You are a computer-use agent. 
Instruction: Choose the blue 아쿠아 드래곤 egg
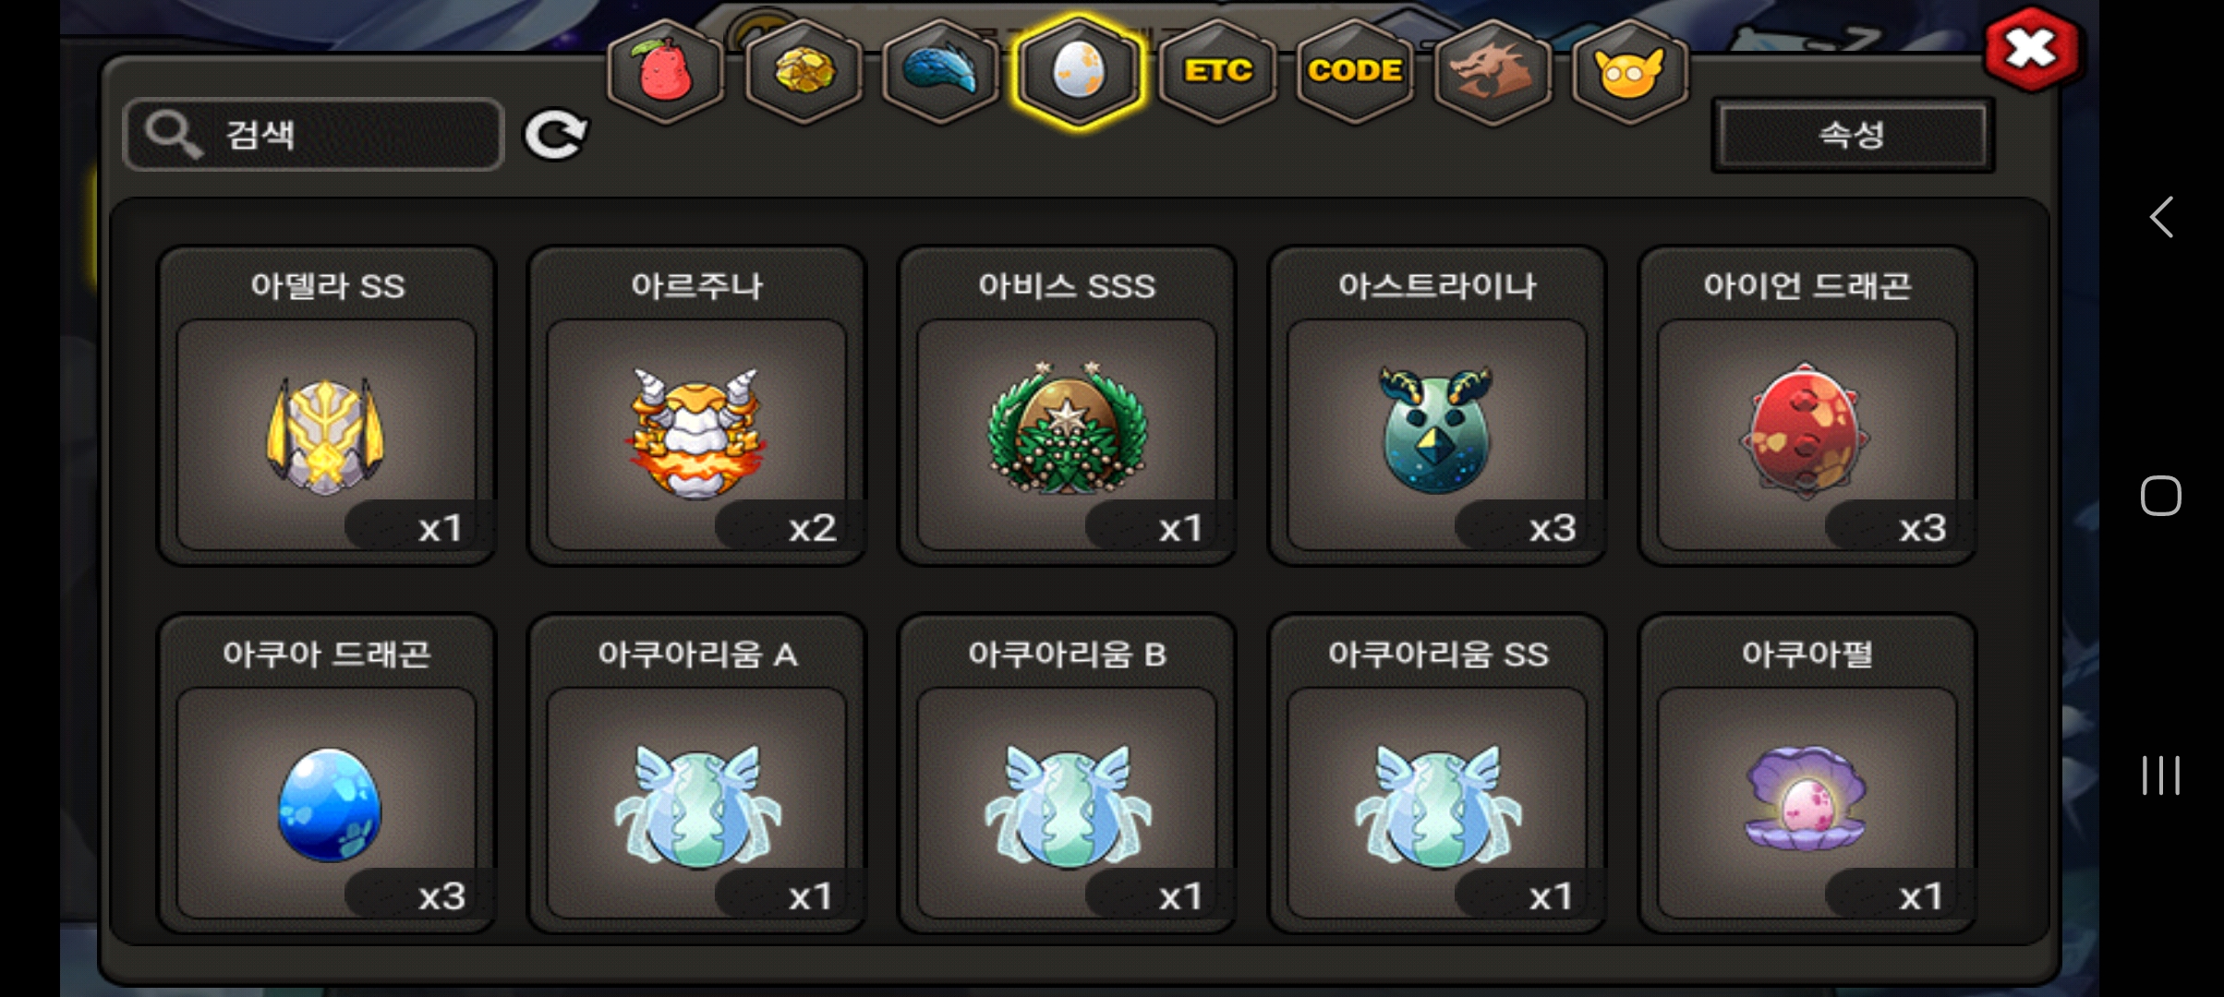coord(327,774)
